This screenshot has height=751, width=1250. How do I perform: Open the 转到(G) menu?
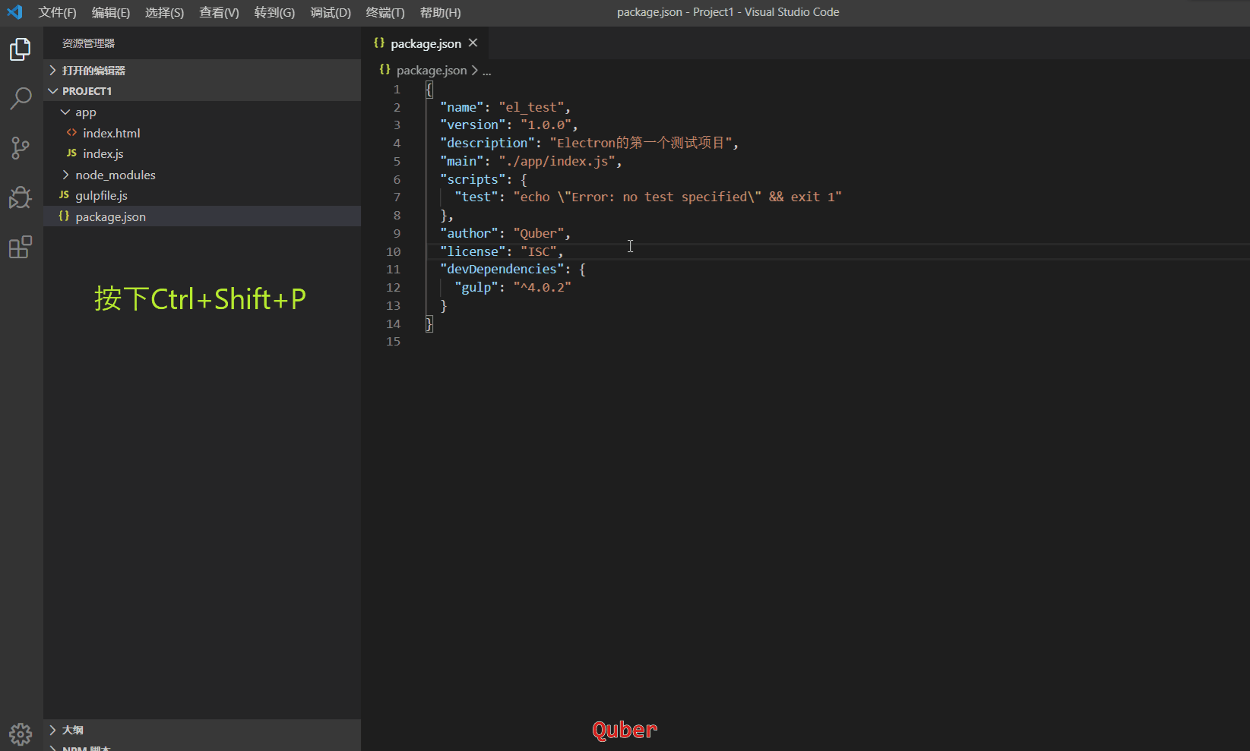click(x=274, y=12)
